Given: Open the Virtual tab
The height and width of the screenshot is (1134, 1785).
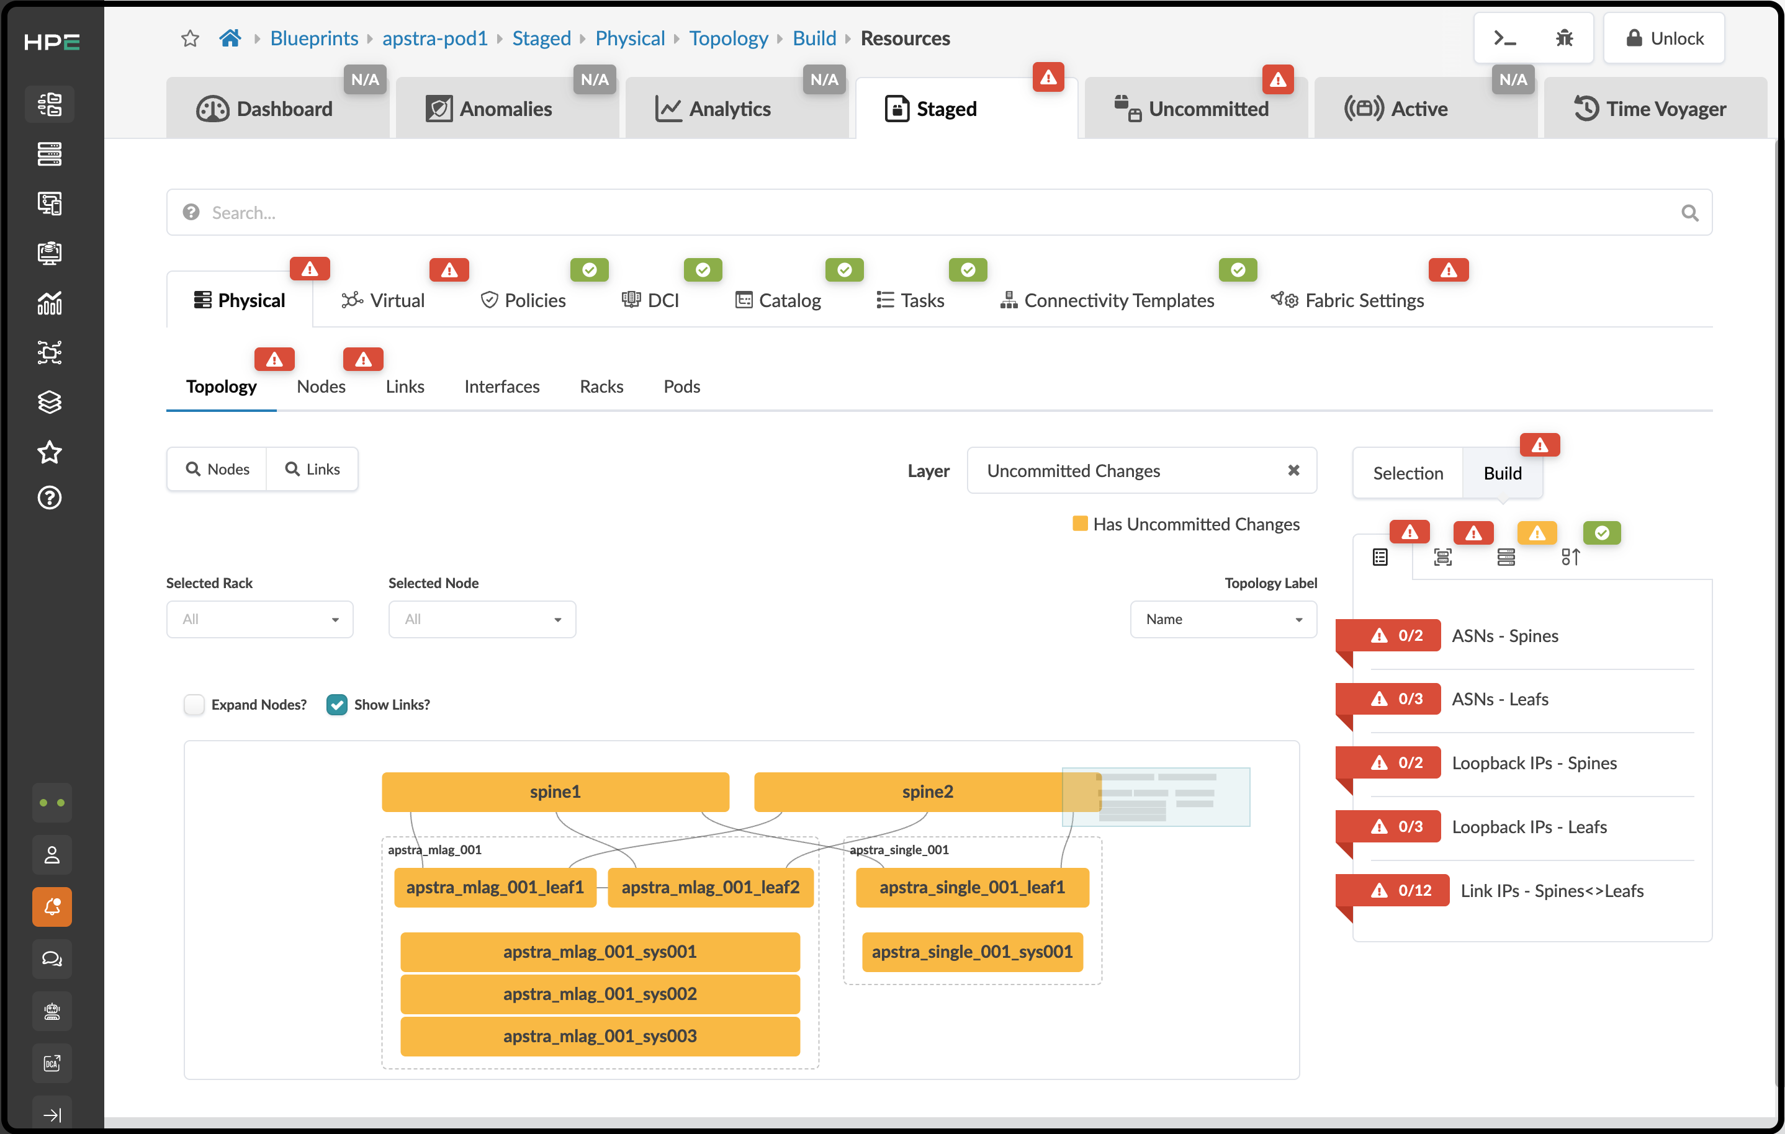Looking at the screenshot, I should pyautogui.click(x=382, y=300).
